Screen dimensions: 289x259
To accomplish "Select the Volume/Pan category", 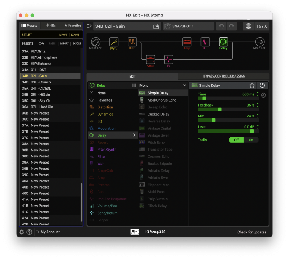I will pyautogui.click(x=113, y=206).
